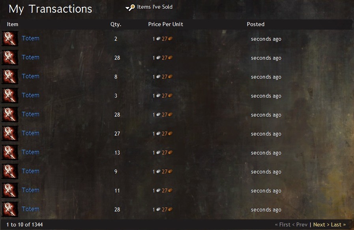Click the Totem icon in the quantity 13 row
Image resolution: width=354 pixels, height=230 pixels.
pos(10,153)
